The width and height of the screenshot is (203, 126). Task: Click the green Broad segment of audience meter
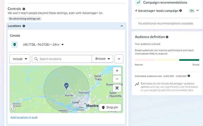point(189,60)
